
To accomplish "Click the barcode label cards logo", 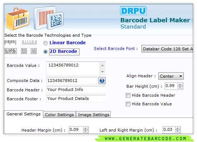I will pyautogui.click(x=48, y=18).
